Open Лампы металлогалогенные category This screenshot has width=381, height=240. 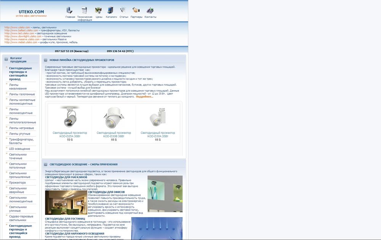coord(22,120)
